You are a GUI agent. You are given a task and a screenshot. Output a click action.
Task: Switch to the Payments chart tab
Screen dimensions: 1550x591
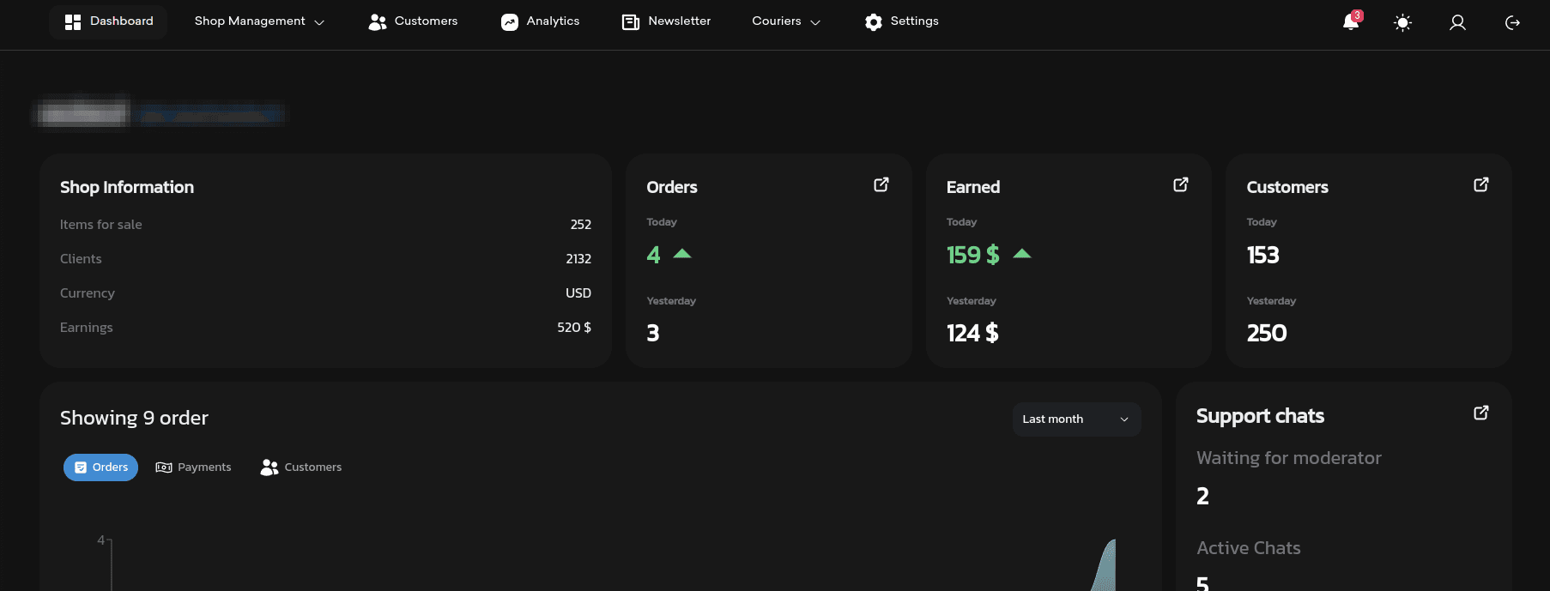coord(193,467)
